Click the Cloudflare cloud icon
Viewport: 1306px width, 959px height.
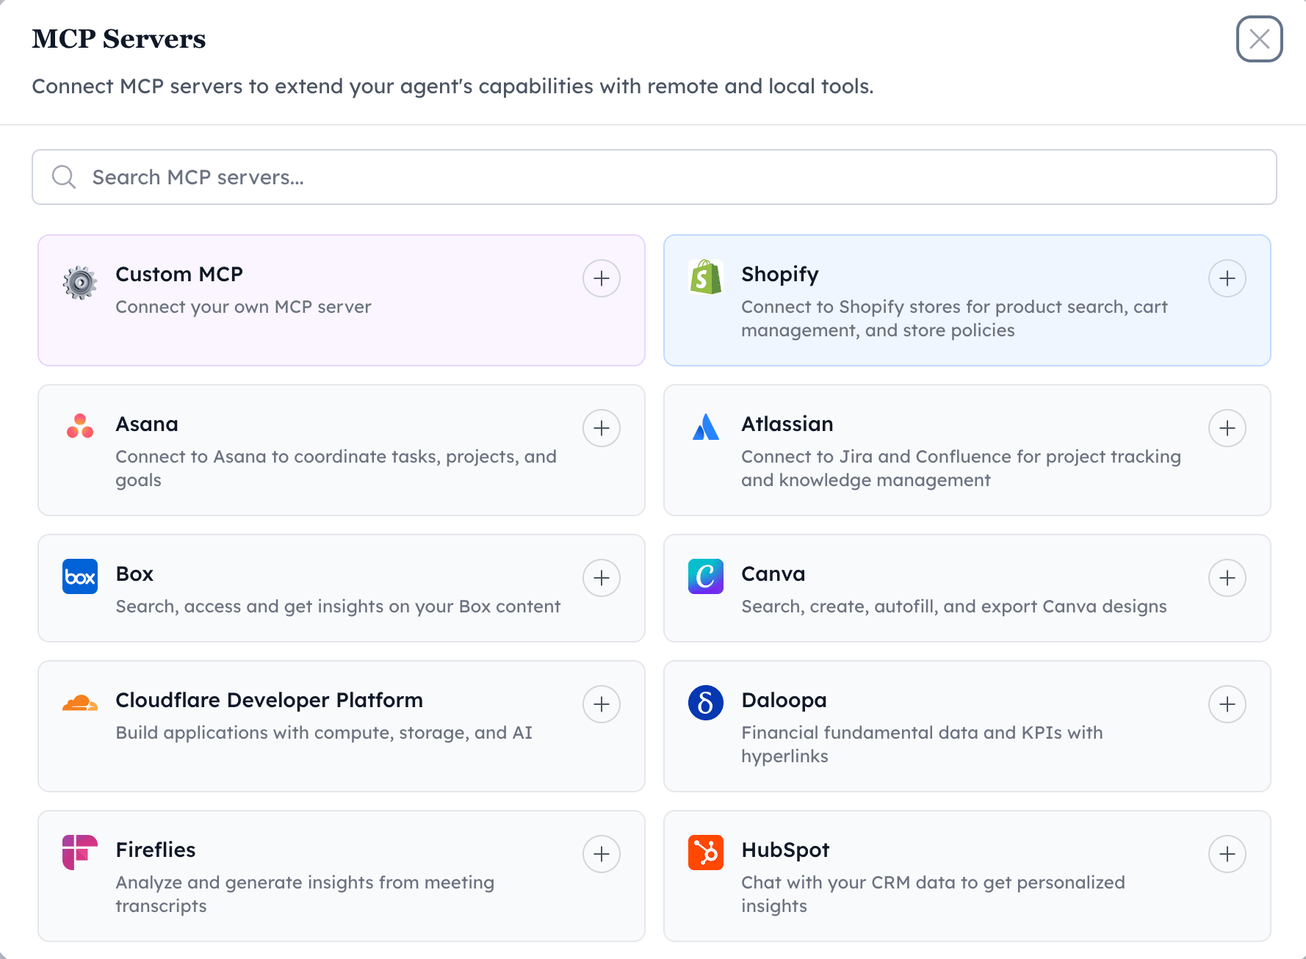point(79,703)
